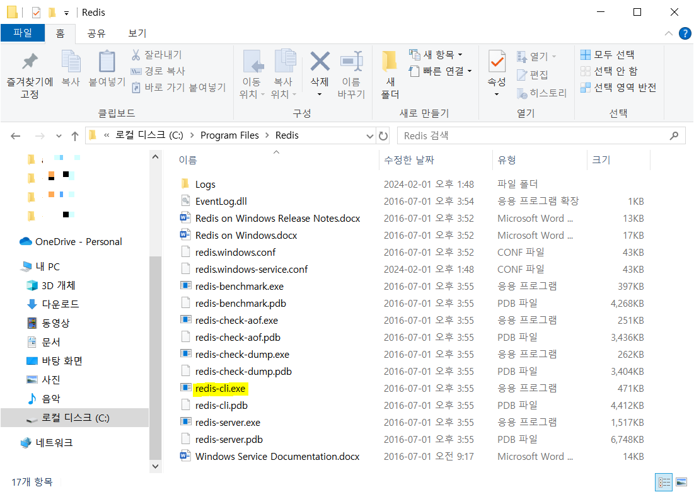This screenshot has width=694, height=492.
Task: Select EventLog.dll file
Action: (221, 202)
